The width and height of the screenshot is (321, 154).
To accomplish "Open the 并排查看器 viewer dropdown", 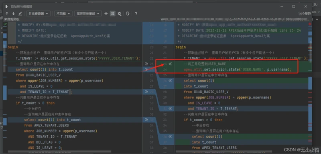I will [38, 14].
